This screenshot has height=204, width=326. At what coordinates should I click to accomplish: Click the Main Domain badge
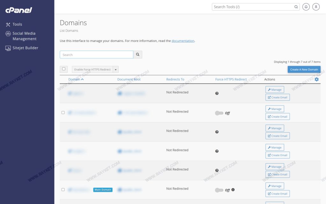pos(103,190)
